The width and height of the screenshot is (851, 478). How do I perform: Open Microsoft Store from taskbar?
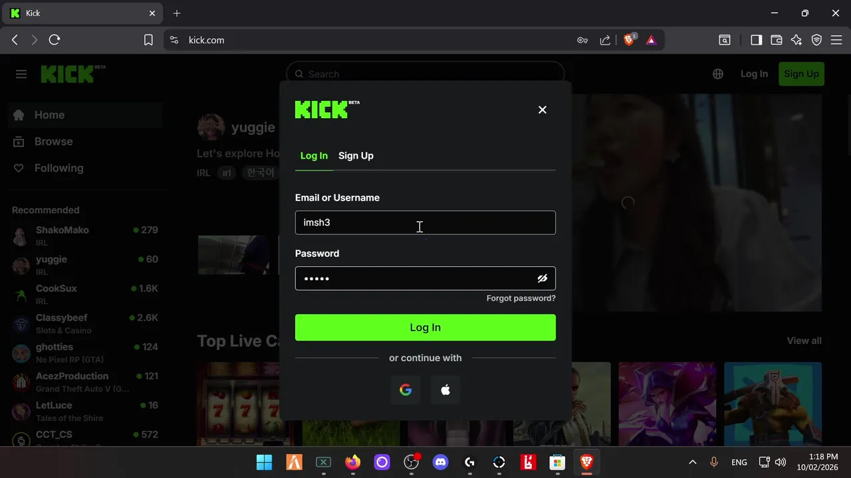[557, 462]
